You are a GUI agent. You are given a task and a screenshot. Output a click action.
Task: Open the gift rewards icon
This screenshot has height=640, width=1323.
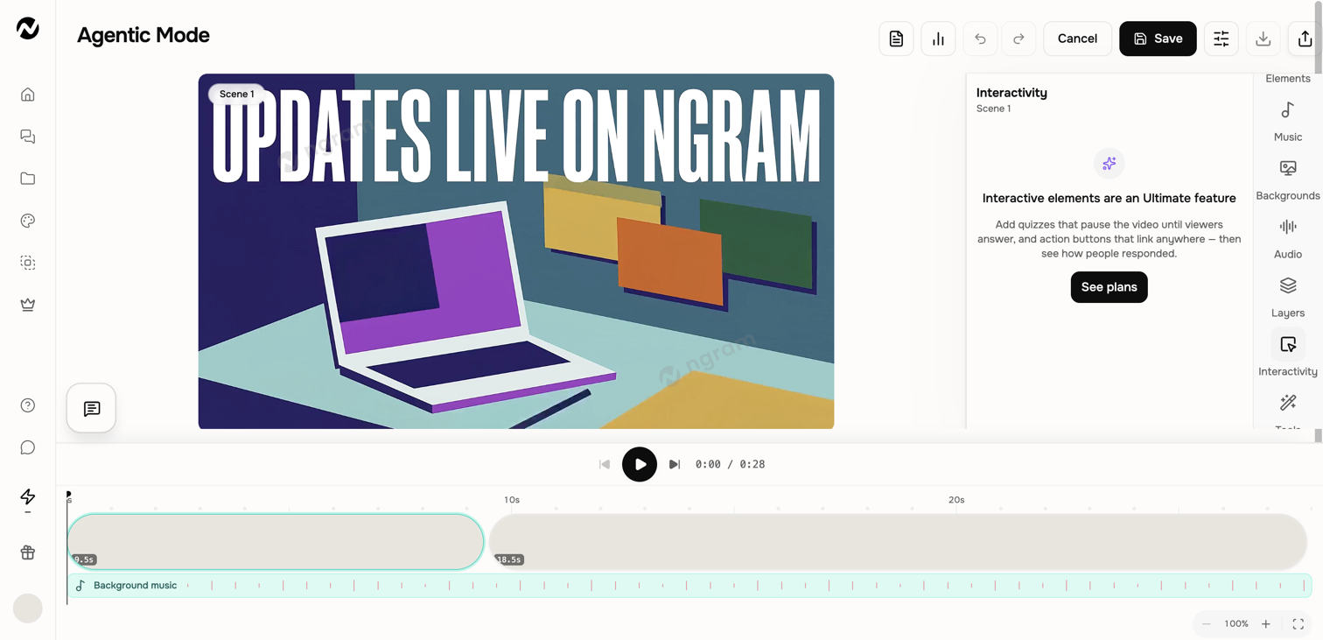[x=28, y=552]
